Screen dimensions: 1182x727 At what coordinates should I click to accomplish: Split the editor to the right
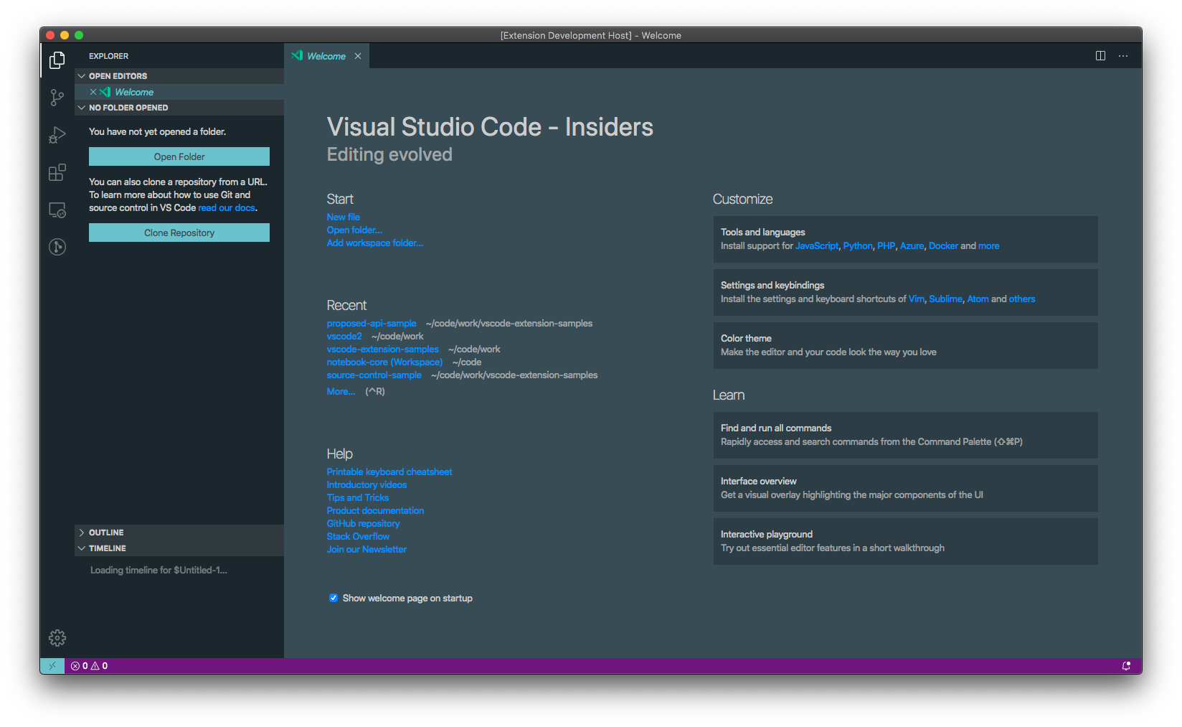(1100, 56)
